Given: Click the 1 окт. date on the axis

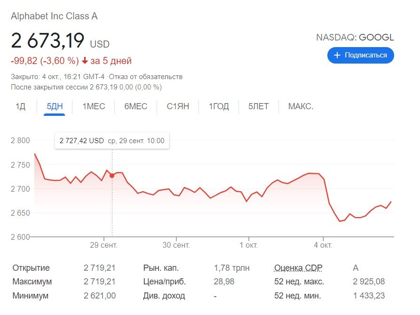Looking at the screenshot, I should tap(248, 245).
